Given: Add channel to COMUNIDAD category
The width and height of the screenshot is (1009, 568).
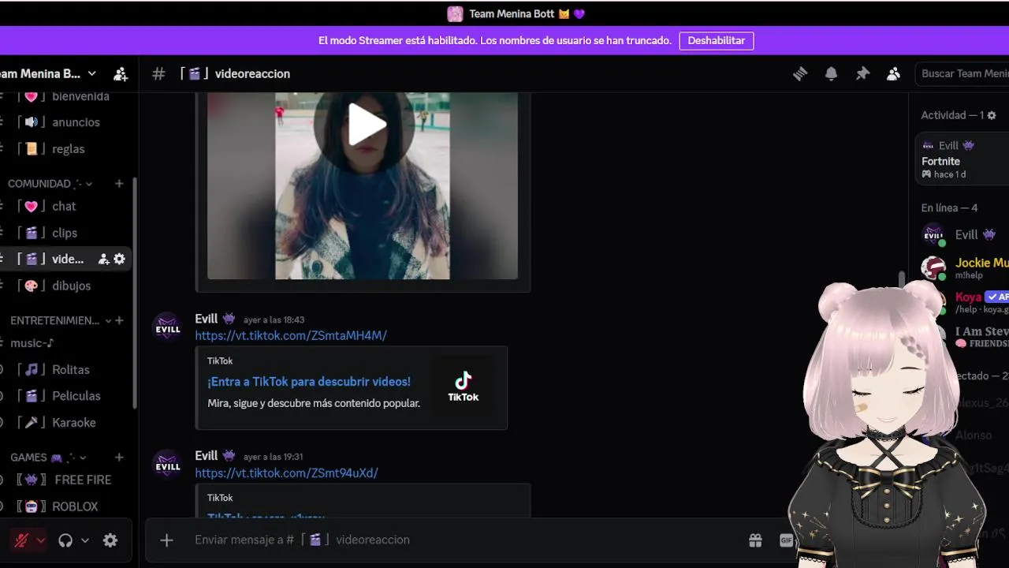Looking at the screenshot, I should [x=119, y=183].
